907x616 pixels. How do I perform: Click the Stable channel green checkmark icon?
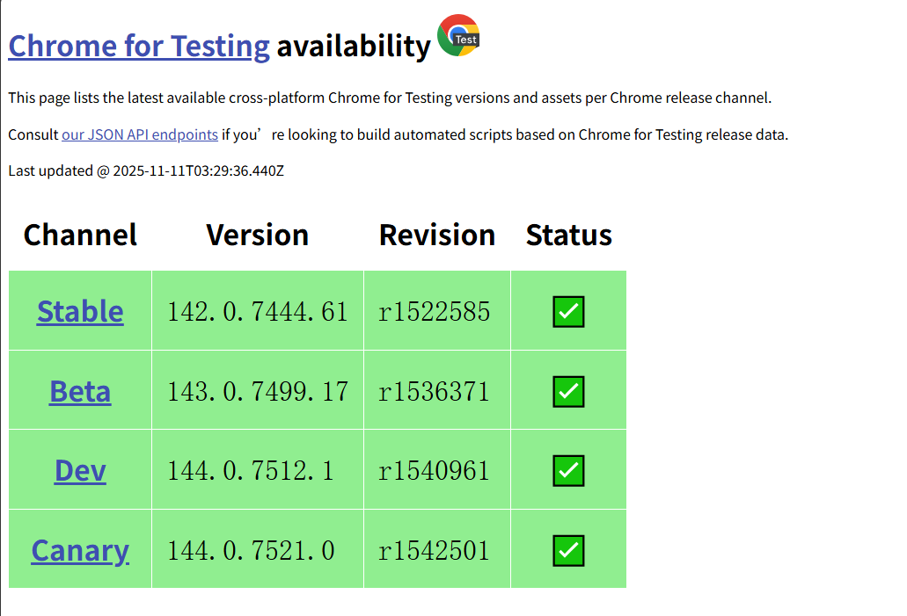[568, 311]
